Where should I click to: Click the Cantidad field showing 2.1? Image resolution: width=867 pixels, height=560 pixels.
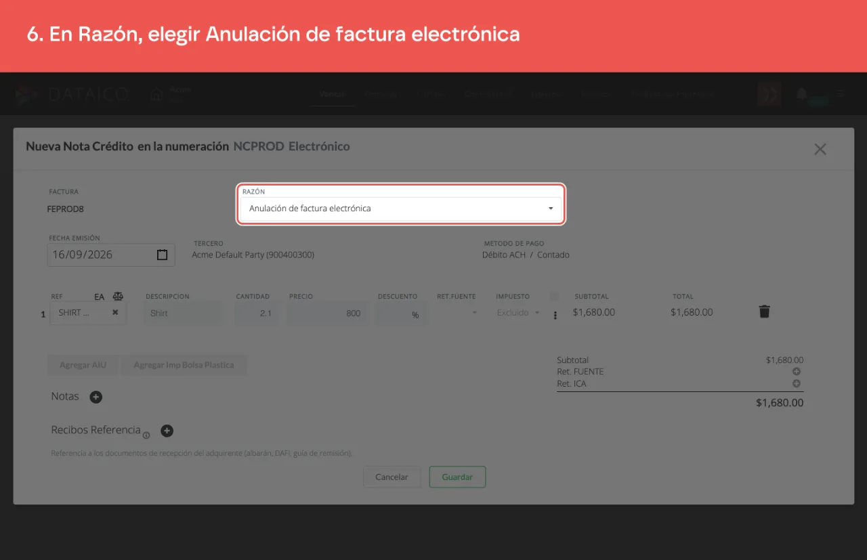tap(257, 314)
